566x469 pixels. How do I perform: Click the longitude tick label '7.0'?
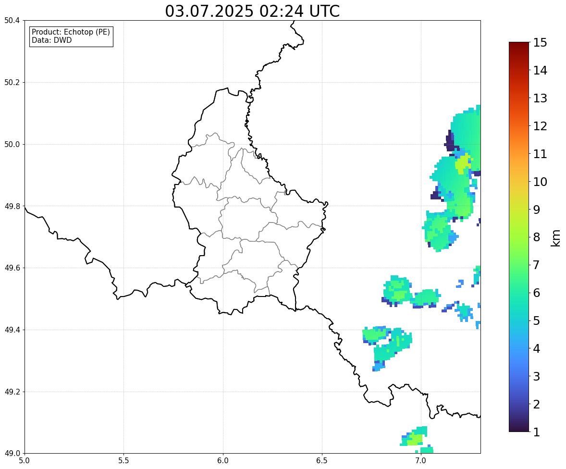coord(421,461)
